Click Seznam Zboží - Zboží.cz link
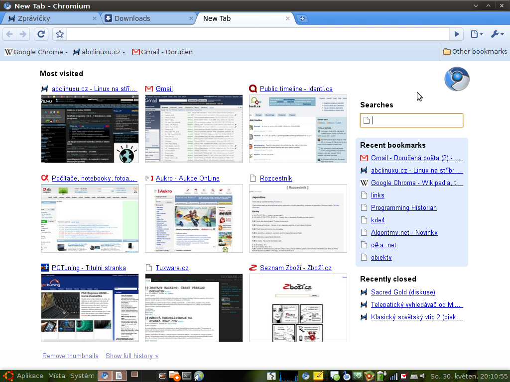The height and width of the screenshot is (382, 510). pyautogui.click(x=296, y=268)
